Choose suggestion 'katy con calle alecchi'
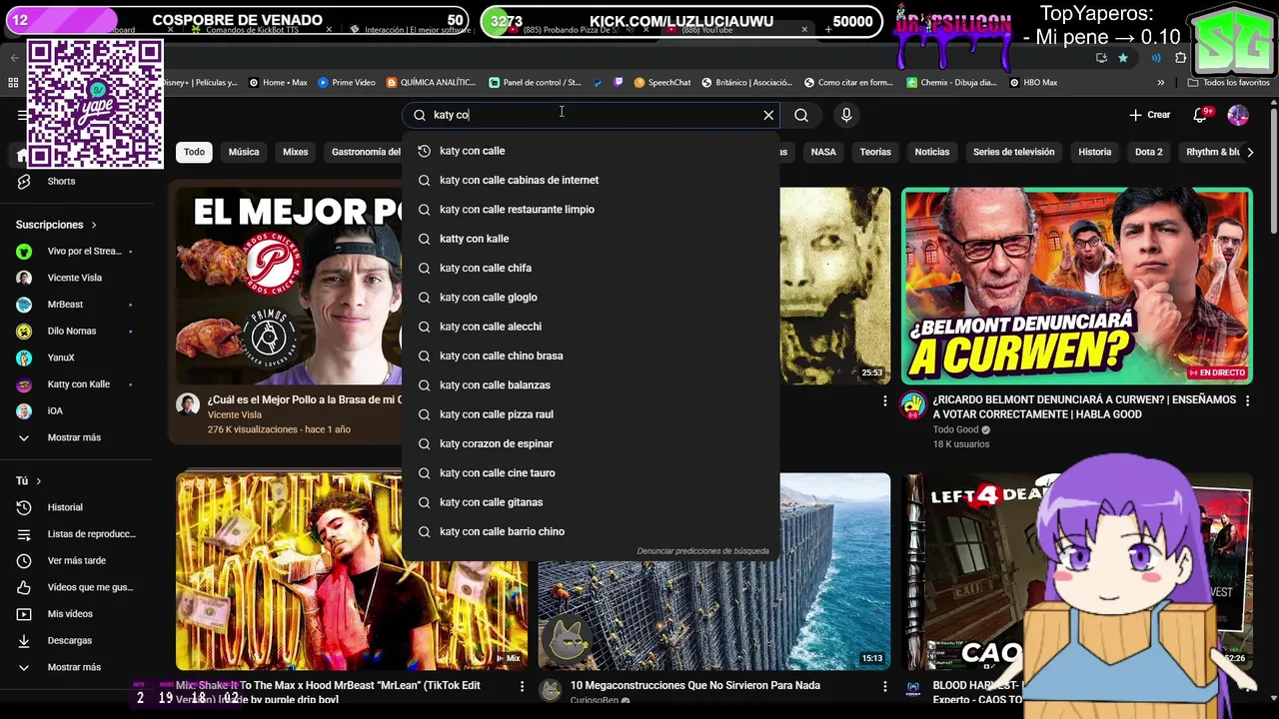Viewport: 1279px width, 719px height. pyautogui.click(x=591, y=327)
